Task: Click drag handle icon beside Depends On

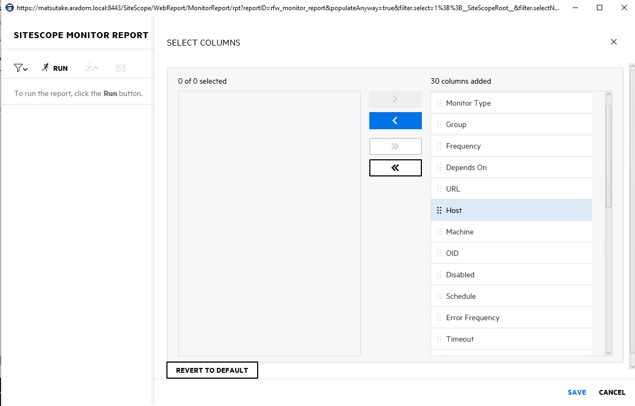Action: (439, 167)
